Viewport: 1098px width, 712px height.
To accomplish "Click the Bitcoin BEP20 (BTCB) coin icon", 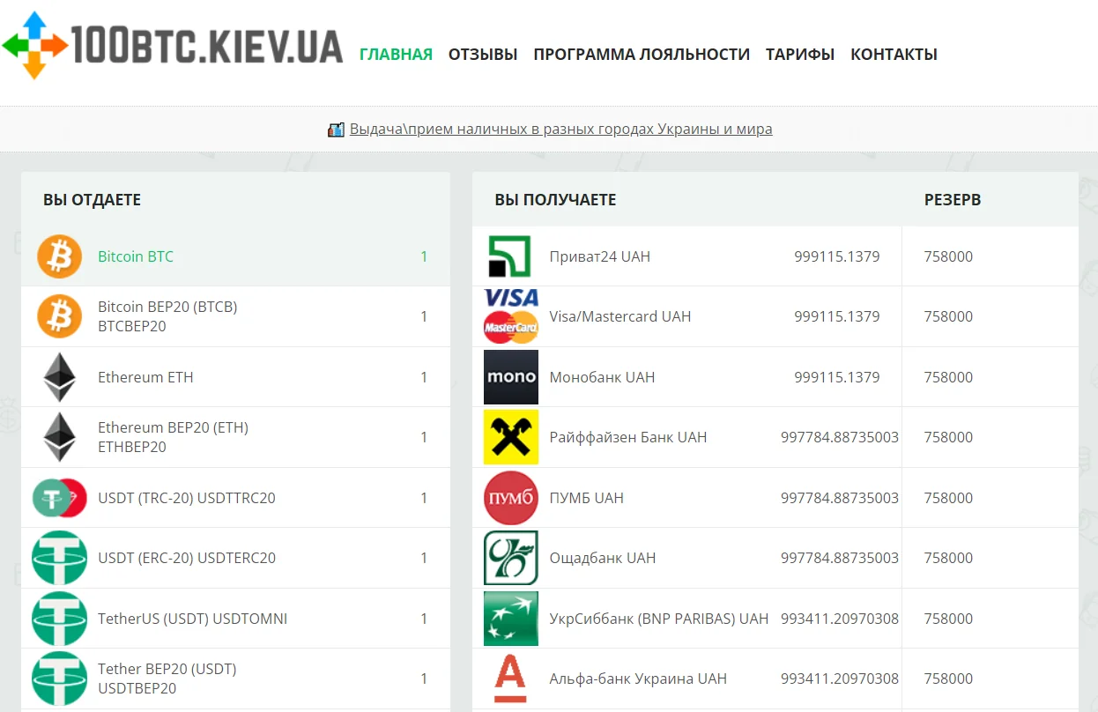I will 59,316.
